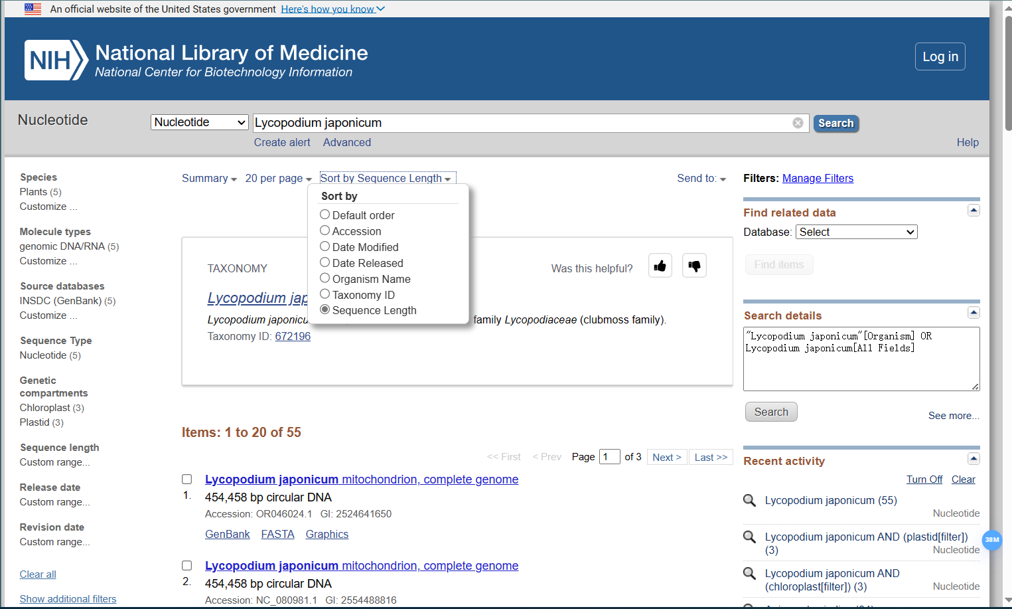Clear the search box with X icon

798,123
